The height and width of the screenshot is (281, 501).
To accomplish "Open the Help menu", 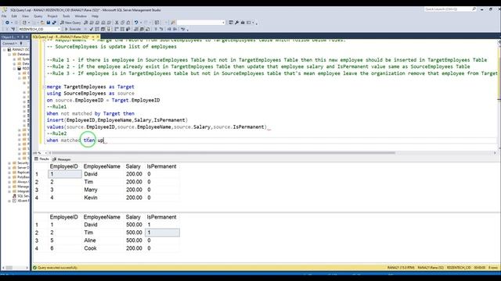I will 95,16.
